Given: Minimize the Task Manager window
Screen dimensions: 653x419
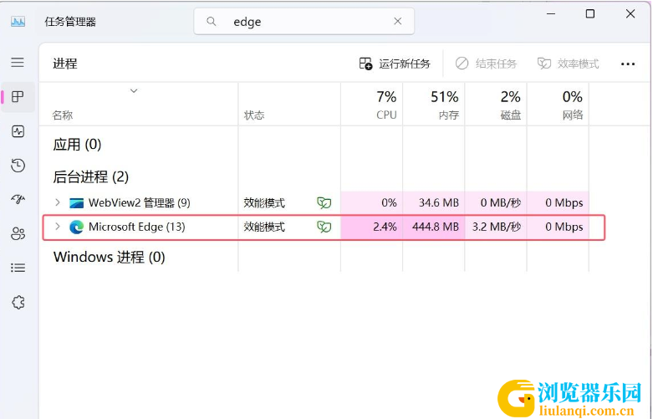Looking at the screenshot, I should pos(551,13).
